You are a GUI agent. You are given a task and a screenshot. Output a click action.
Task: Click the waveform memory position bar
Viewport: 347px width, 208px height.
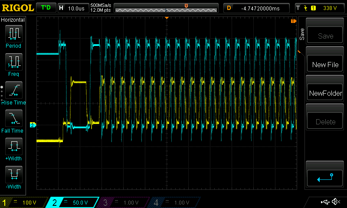tap(166, 8)
